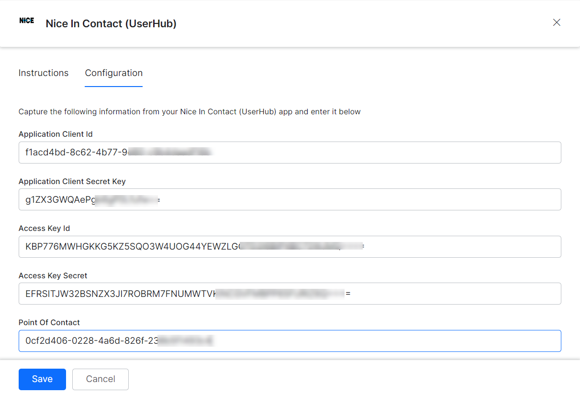The height and width of the screenshot is (394, 580).
Task: Focus the Access Key Secret input box
Action: (290, 293)
